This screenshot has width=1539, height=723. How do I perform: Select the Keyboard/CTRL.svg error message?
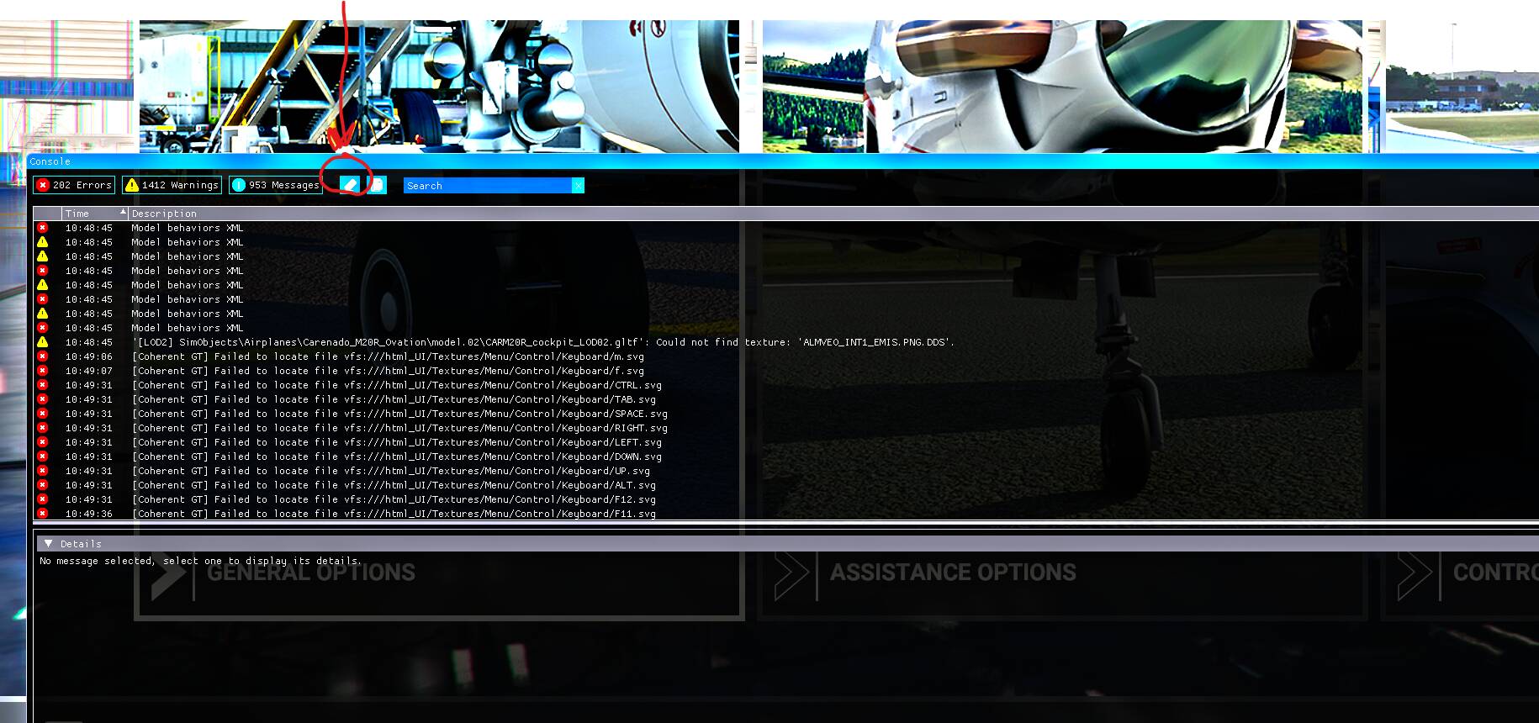396,385
